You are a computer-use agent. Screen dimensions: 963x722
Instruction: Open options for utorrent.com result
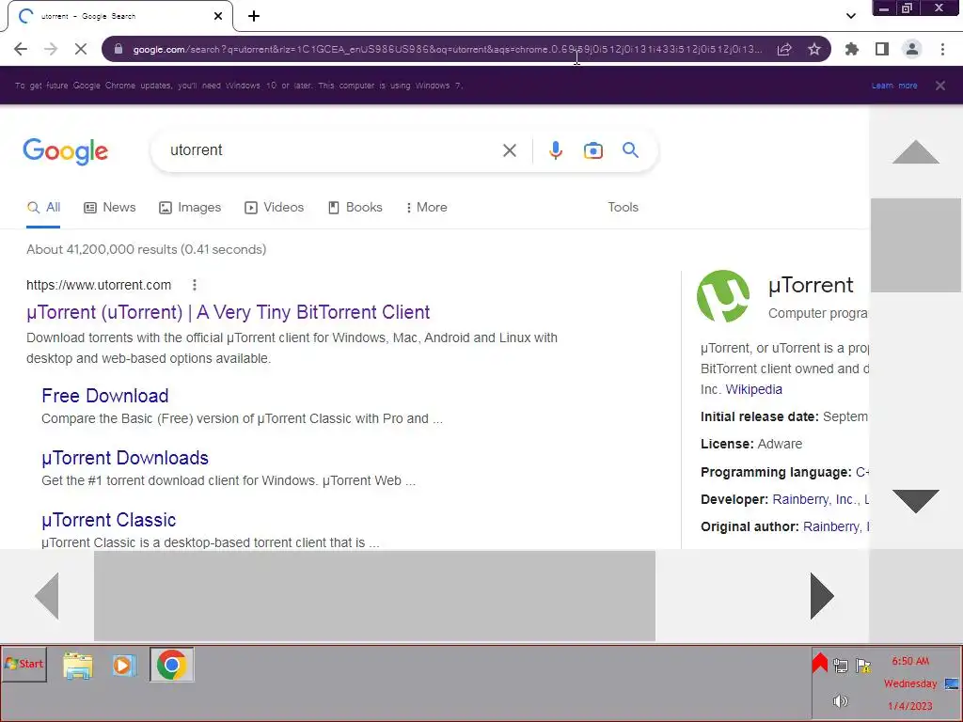(194, 285)
